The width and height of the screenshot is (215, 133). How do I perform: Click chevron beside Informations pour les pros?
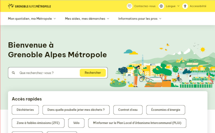pyautogui.click(x=160, y=19)
